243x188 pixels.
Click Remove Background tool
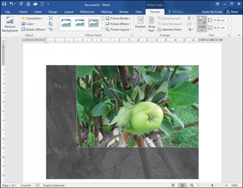pyautogui.click(x=10, y=24)
